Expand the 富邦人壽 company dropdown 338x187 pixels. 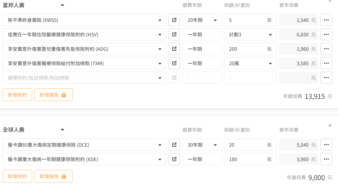62,5
